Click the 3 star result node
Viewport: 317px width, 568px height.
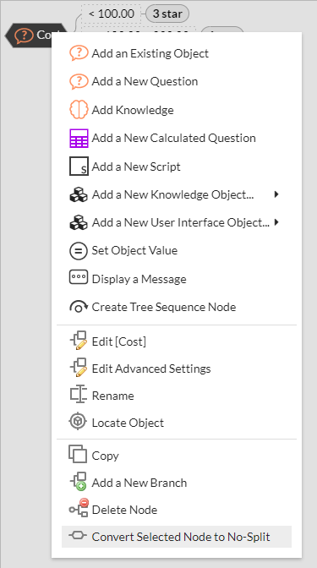click(x=167, y=14)
